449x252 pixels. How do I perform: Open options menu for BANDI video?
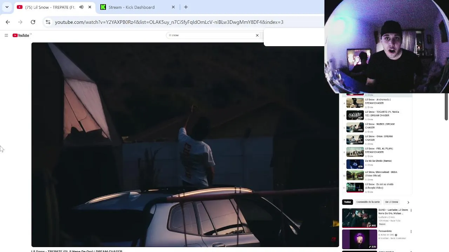(x=411, y=210)
